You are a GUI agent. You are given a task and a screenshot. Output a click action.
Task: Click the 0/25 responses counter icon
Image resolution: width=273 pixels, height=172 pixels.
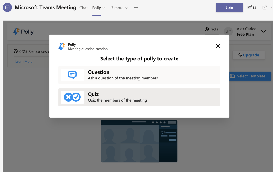coord(207,30)
